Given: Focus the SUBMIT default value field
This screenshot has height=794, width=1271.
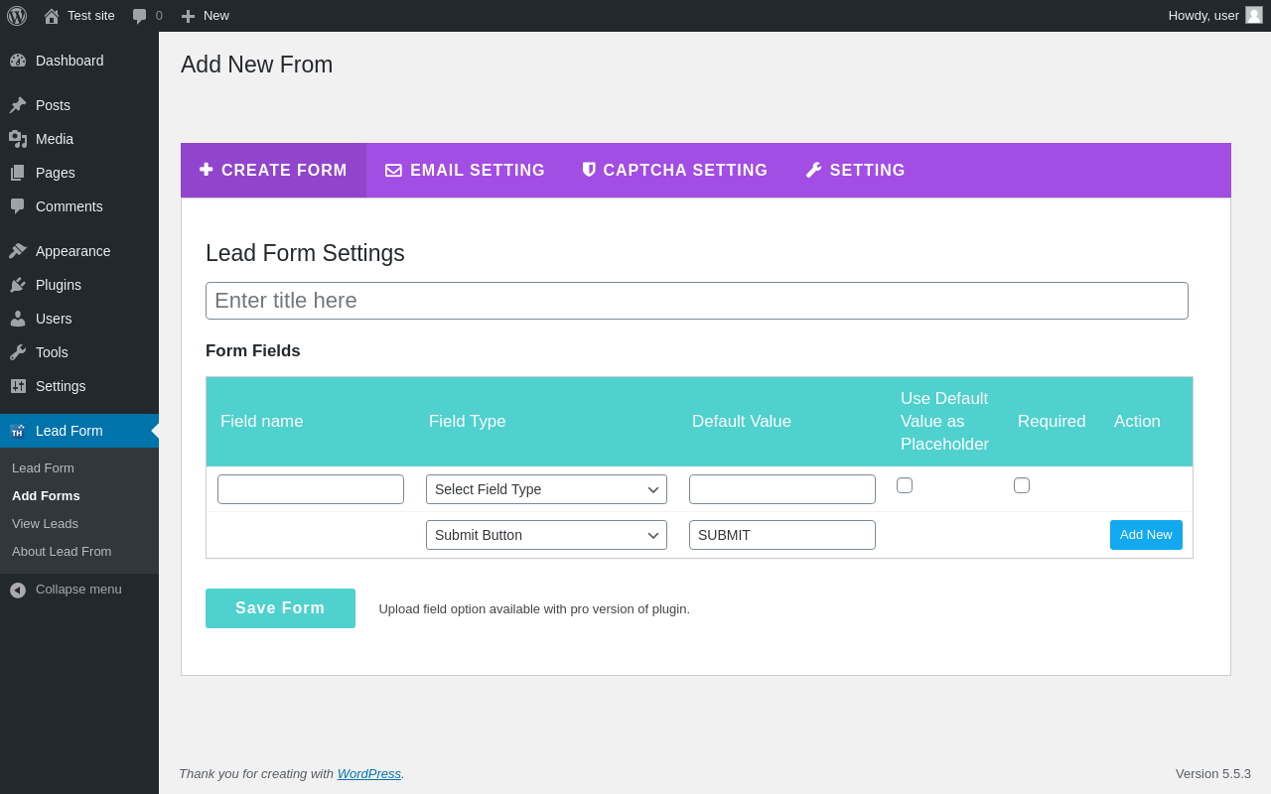Looking at the screenshot, I should (x=782, y=535).
